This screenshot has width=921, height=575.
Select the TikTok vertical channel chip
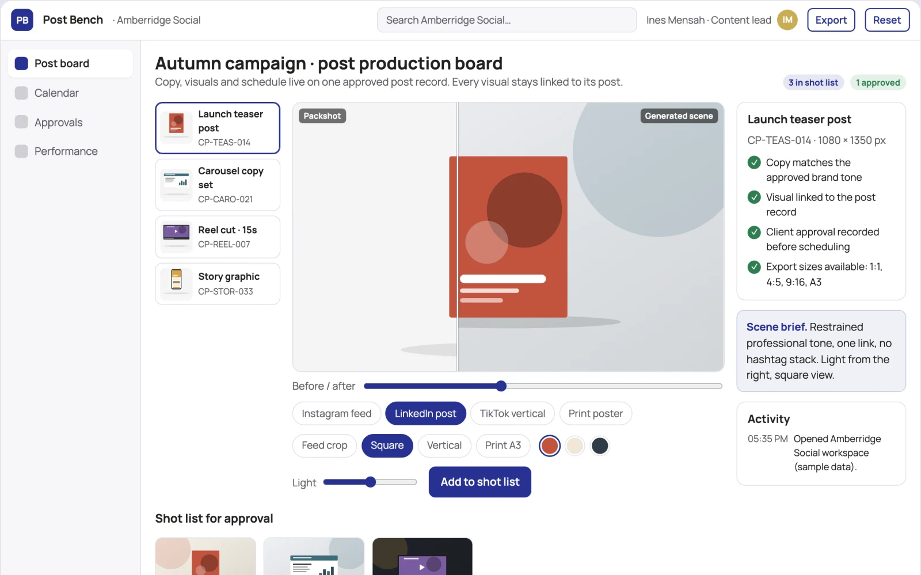(512, 413)
